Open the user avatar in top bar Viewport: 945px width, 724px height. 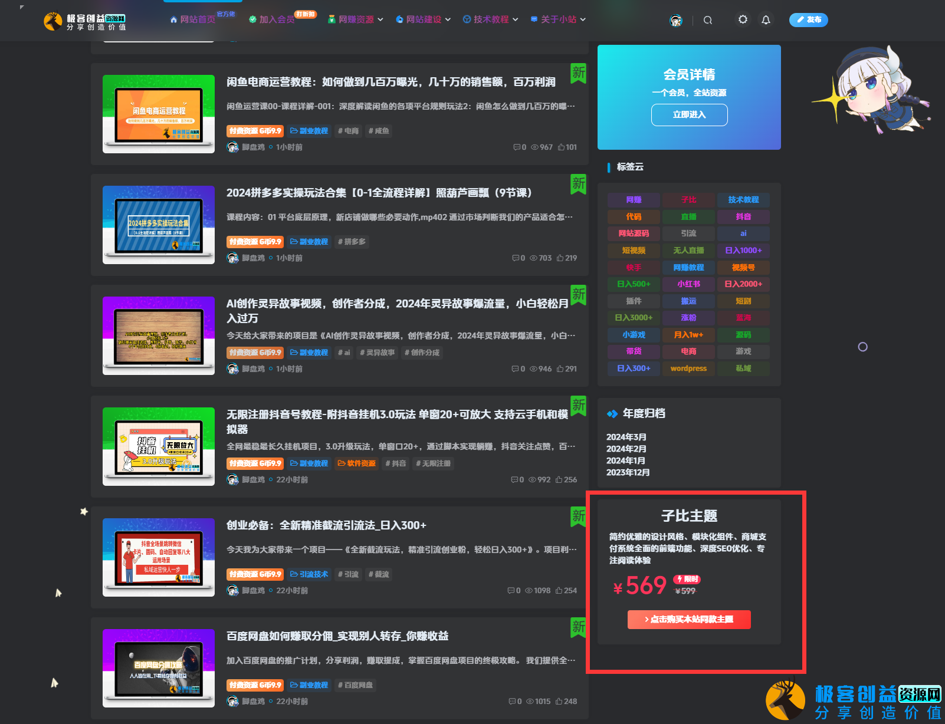coord(676,21)
